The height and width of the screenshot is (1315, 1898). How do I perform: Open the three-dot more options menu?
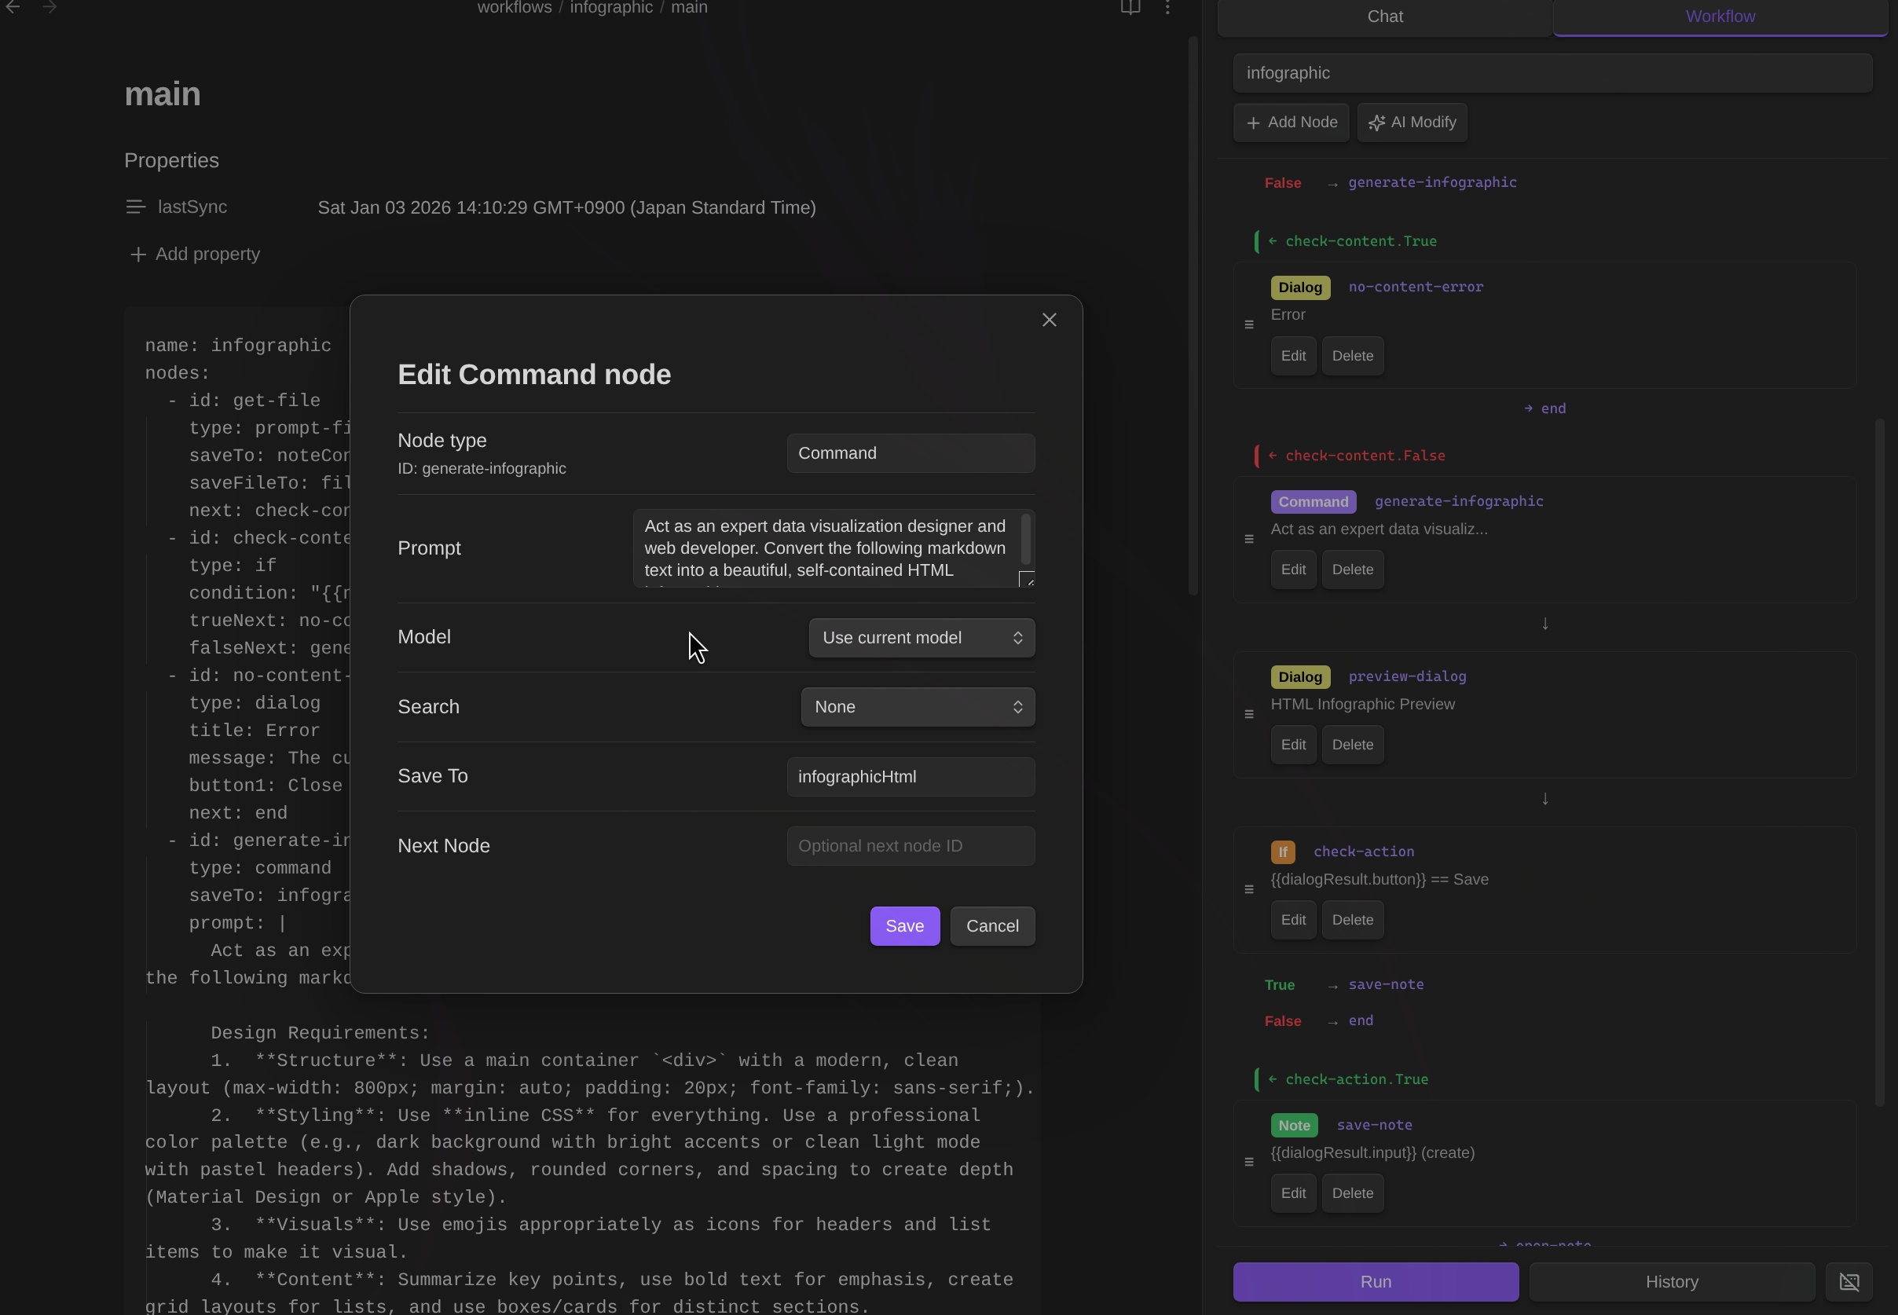tap(1167, 8)
